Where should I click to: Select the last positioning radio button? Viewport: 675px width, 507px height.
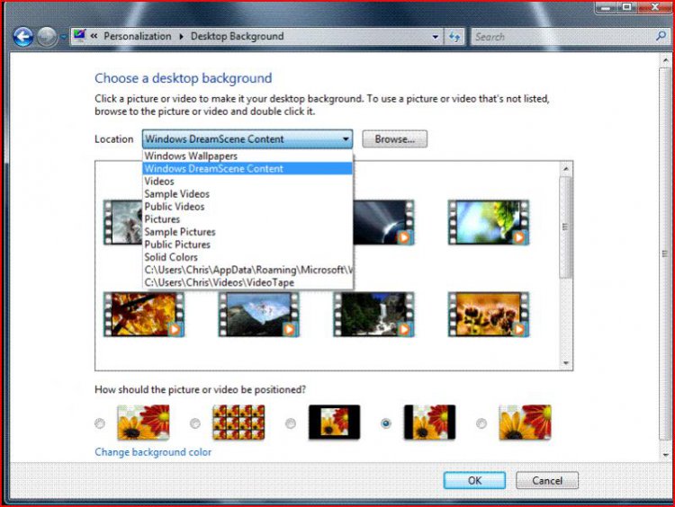coord(481,423)
